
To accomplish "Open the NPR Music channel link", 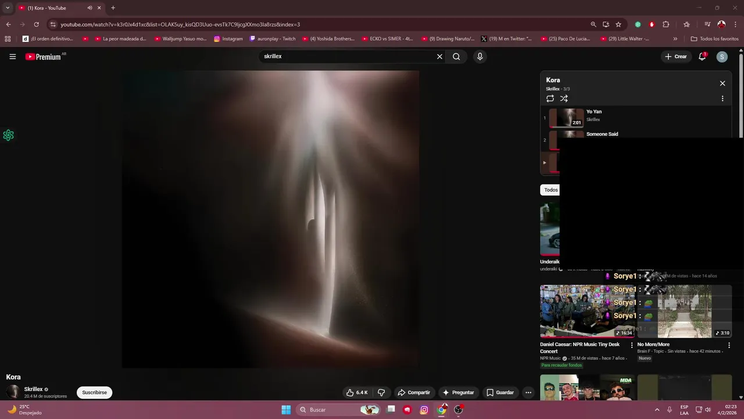I will (550, 358).
